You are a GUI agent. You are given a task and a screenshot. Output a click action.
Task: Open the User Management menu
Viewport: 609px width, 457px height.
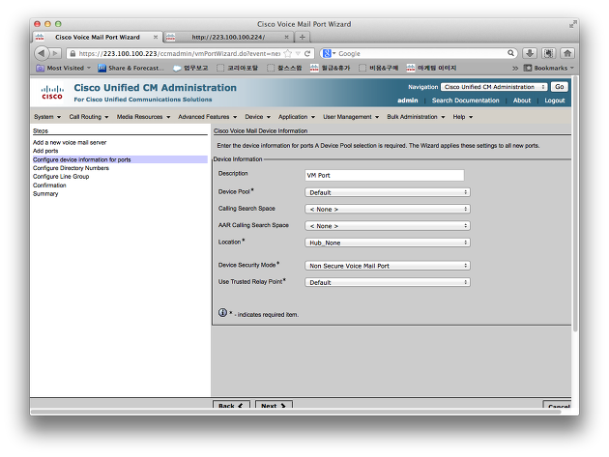(351, 117)
